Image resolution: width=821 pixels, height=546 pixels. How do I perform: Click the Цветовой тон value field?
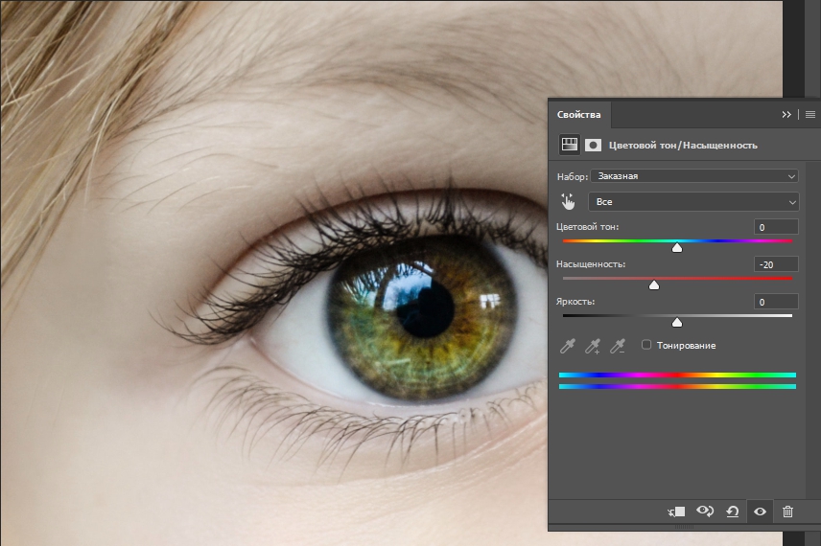coord(776,227)
